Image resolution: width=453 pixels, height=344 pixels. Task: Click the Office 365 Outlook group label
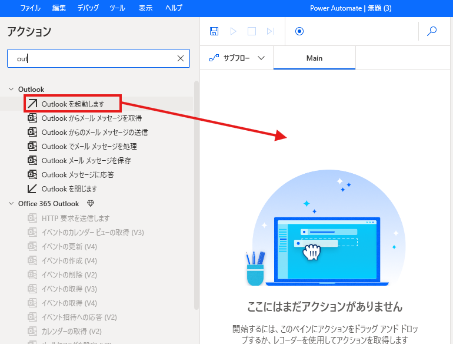click(48, 203)
